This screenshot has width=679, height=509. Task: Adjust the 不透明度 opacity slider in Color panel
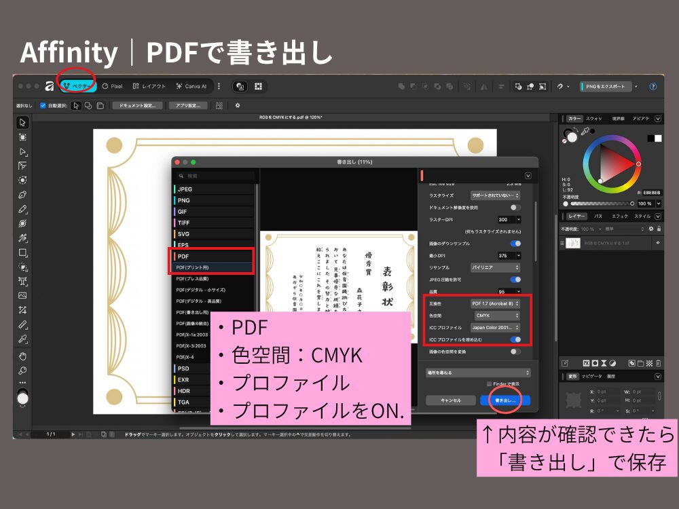pos(602,204)
